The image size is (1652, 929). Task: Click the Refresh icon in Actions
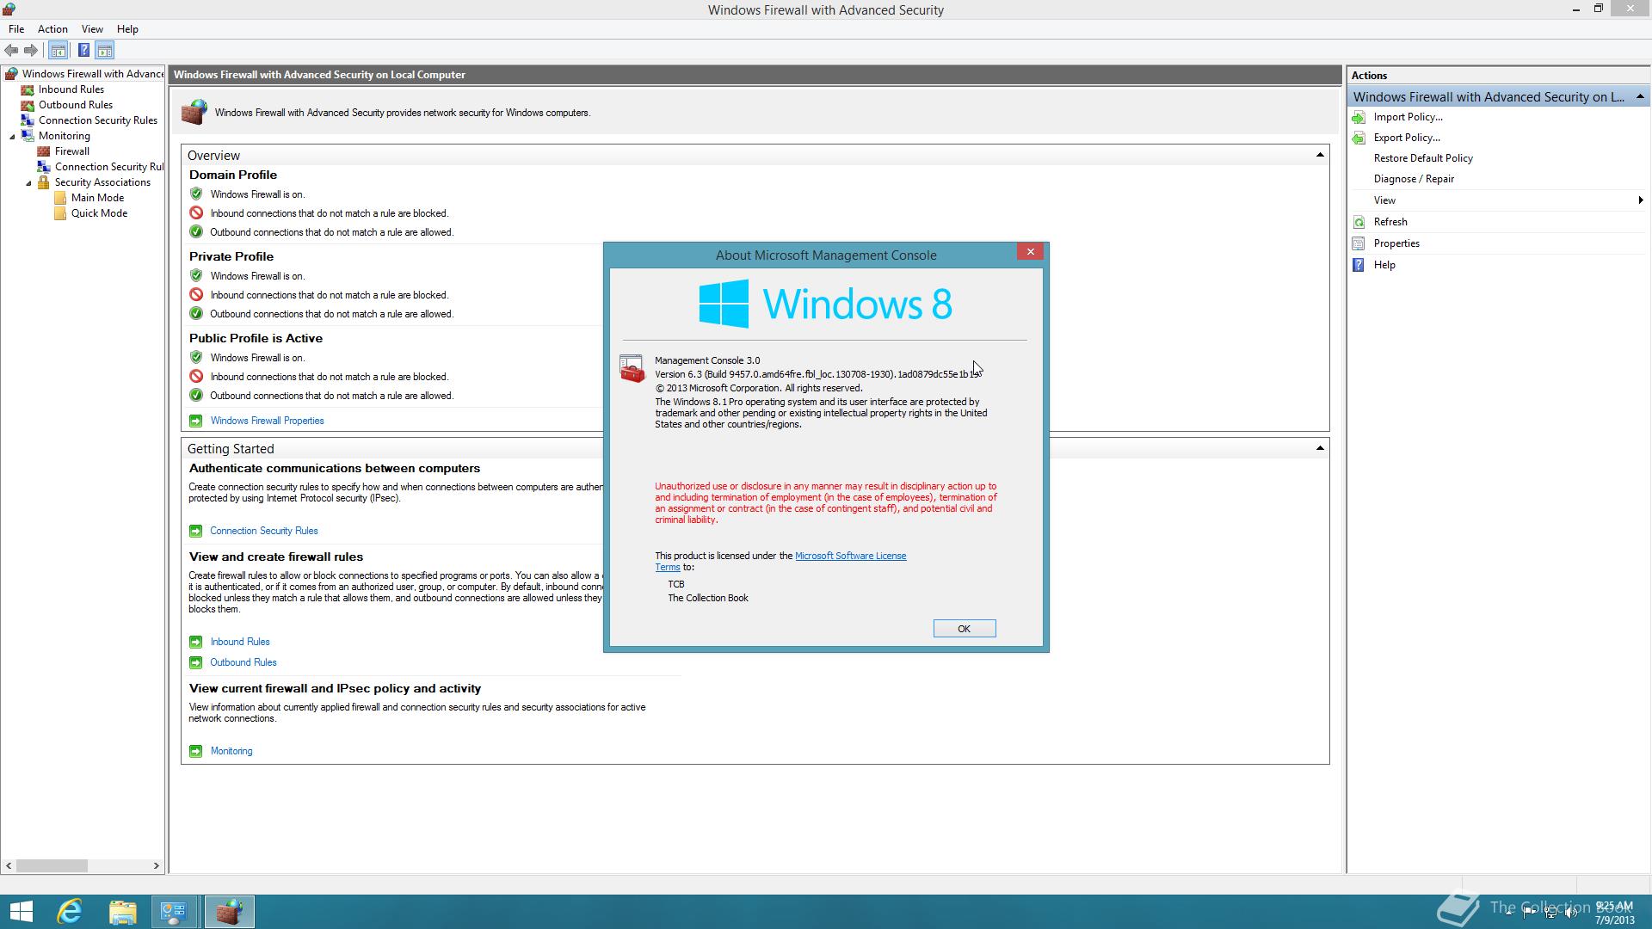point(1359,222)
